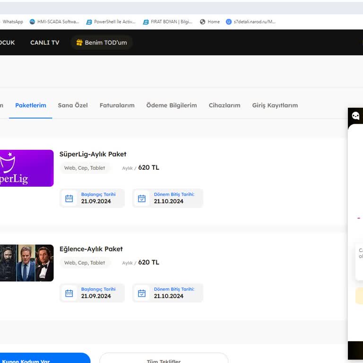Image resolution: width=363 pixels, height=363 pixels.
Task: Open the Giriş Kayıtlarım tab
Action: click(275, 105)
